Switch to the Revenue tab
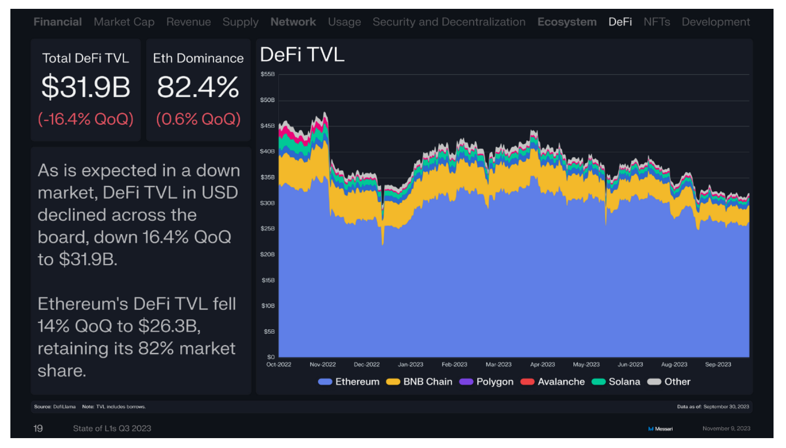Image resolution: width=786 pixels, height=448 pixels. point(189,22)
